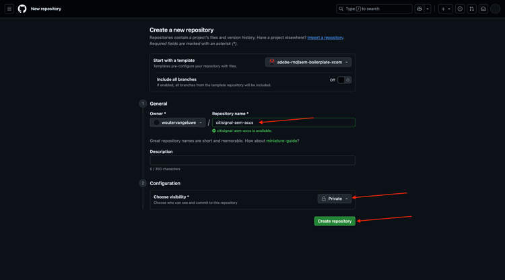Image resolution: width=505 pixels, height=280 pixels.
Task: Open pull requests icon in header
Action: [x=471, y=9]
